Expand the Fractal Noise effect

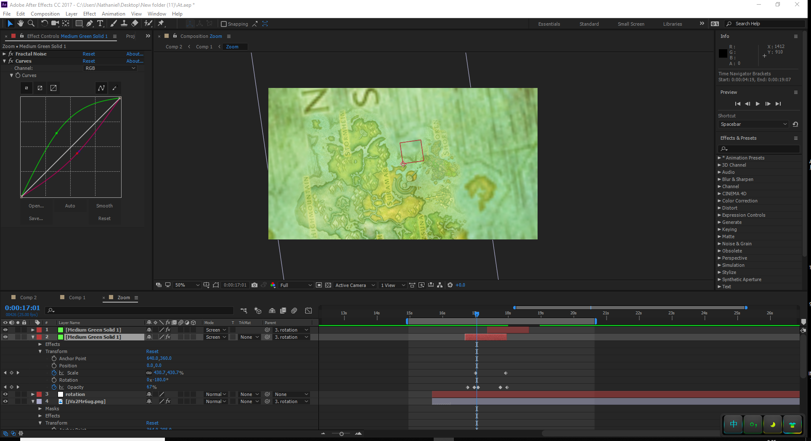[x=4, y=54]
